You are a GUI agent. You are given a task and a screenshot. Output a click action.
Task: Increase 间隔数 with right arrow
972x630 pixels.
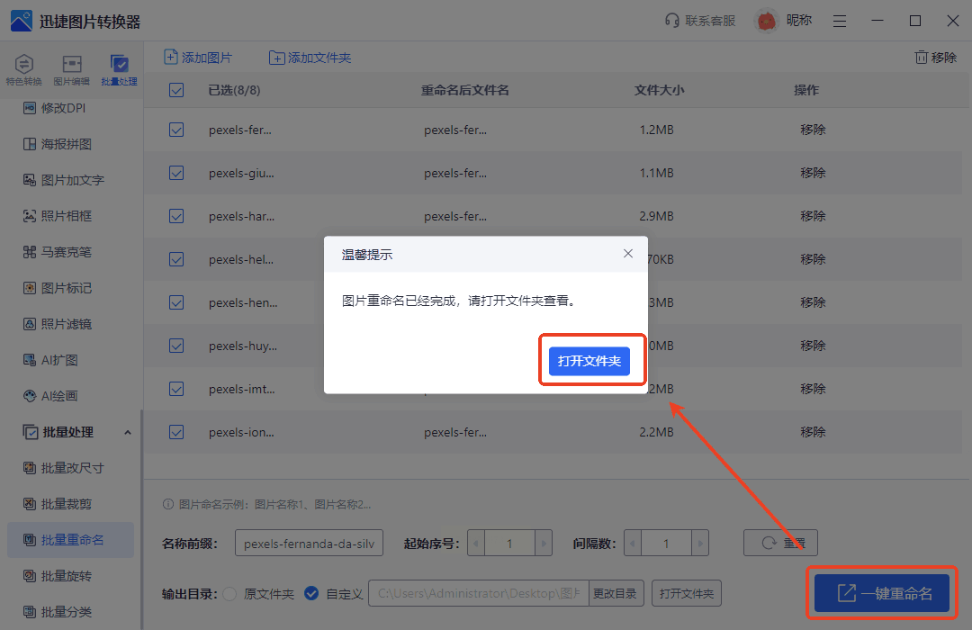tap(700, 544)
